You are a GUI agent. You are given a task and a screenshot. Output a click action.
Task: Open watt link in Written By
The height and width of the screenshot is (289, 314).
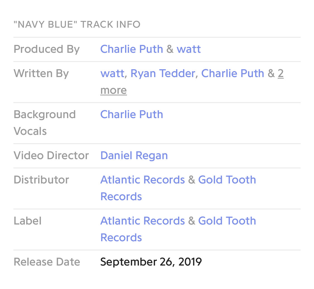[x=112, y=73]
